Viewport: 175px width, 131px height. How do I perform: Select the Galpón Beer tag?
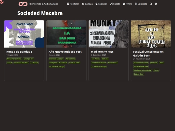tap(139, 74)
